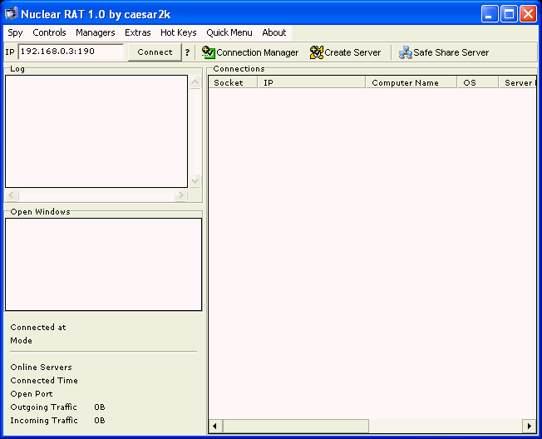Click Connections list scroll right arrow
The height and width of the screenshot is (439, 542).
[x=528, y=426]
